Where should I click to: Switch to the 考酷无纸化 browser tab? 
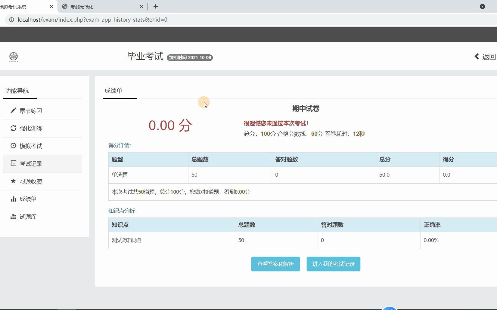coord(102,6)
